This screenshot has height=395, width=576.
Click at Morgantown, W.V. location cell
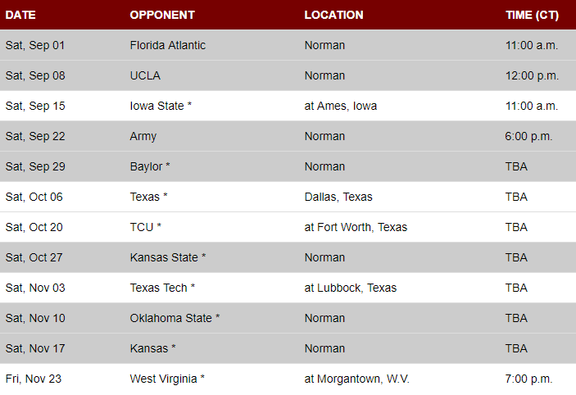(x=356, y=379)
